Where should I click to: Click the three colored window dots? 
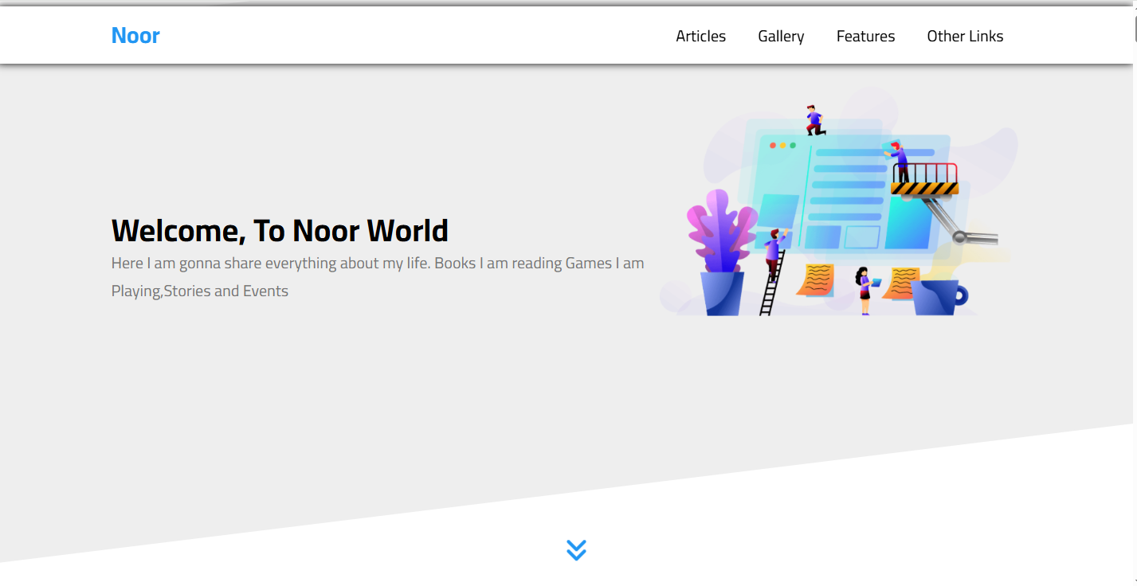(782, 146)
